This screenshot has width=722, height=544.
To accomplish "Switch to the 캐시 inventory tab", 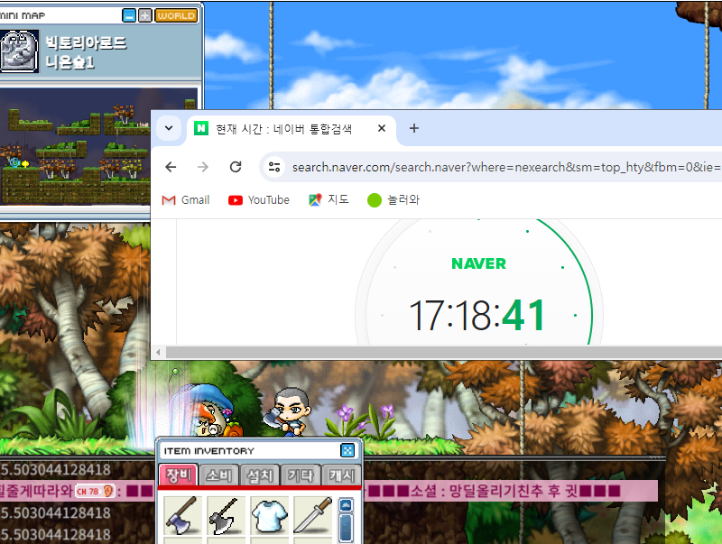I will 341,476.
